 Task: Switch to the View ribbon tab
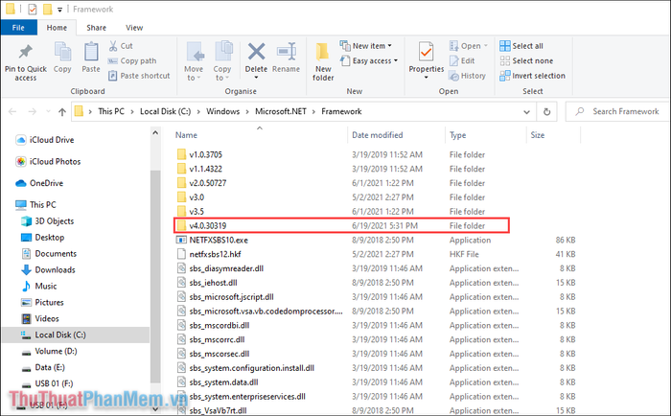point(134,28)
